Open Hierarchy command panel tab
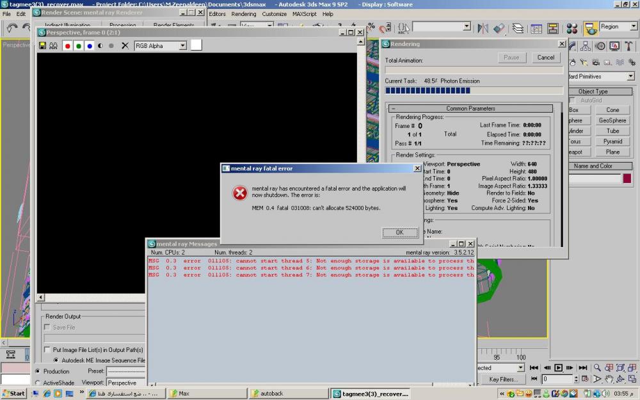640x400 pixels. (x=586, y=46)
